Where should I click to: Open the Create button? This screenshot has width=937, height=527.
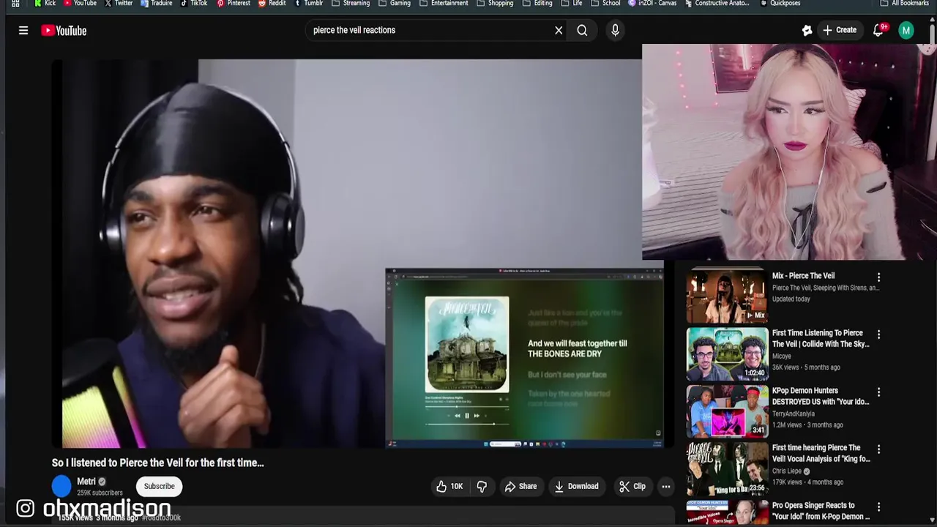839,30
